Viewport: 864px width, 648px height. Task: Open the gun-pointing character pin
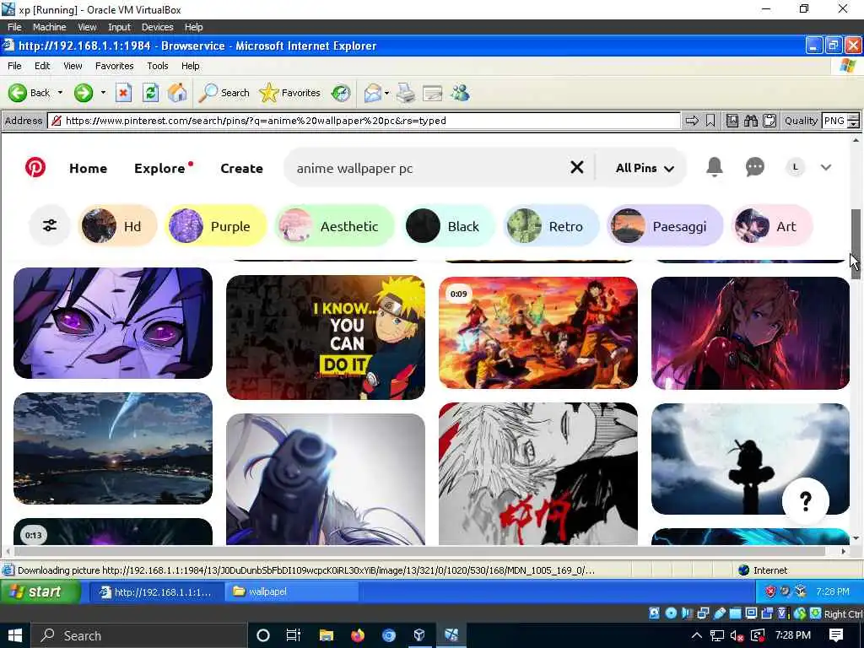pyautogui.click(x=326, y=479)
